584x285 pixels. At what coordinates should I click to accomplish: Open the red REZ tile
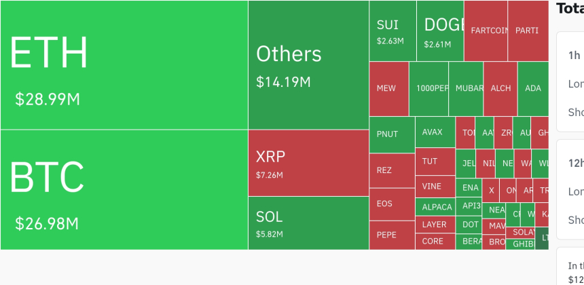[x=391, y=170]
